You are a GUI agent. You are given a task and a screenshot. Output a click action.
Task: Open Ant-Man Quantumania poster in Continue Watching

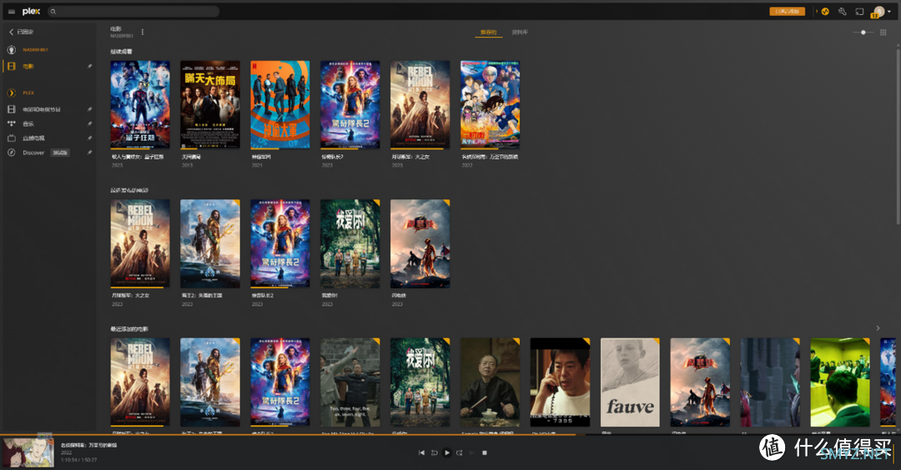(140, 104)
